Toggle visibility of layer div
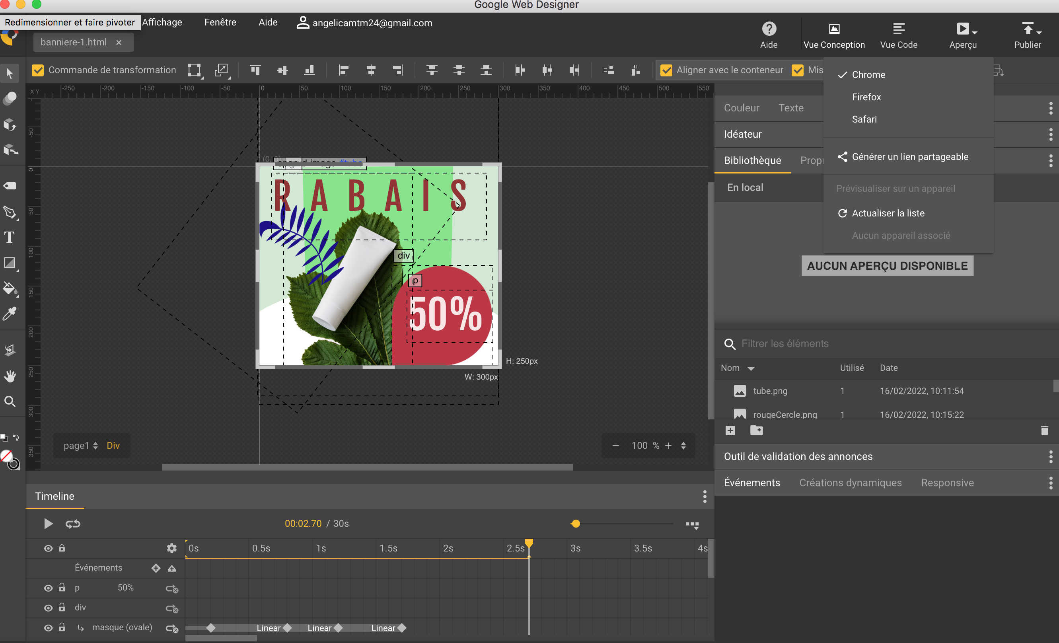 47,608
